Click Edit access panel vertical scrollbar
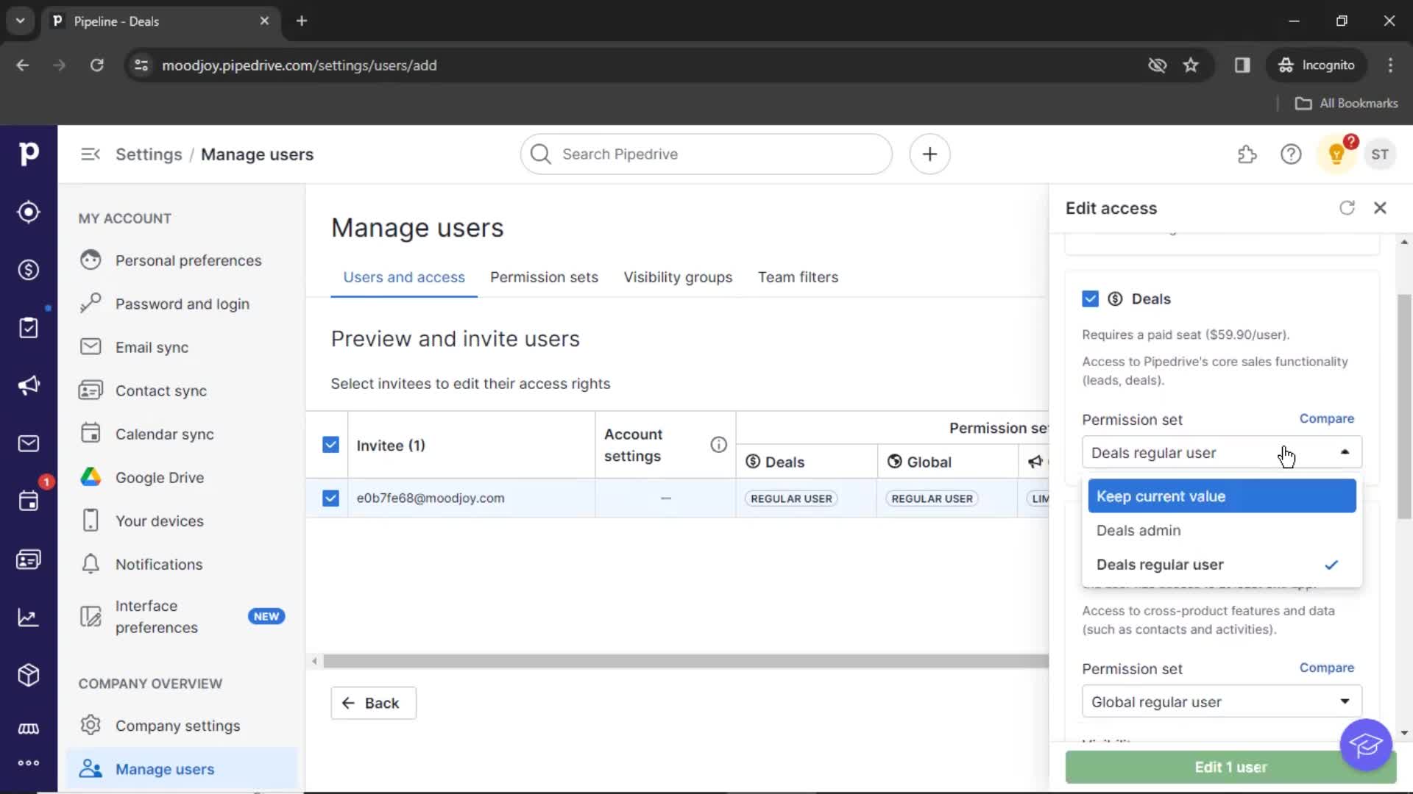1413x794 pixels. (x=1404, y=407)
